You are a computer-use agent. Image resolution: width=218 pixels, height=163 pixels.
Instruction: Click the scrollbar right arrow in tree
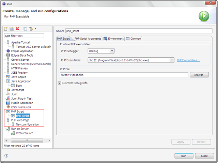(x=49, y=140)
